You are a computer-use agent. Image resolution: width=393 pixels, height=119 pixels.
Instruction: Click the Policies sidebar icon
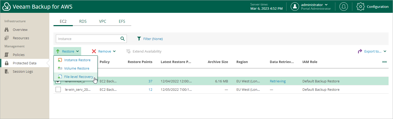[7, 55]
